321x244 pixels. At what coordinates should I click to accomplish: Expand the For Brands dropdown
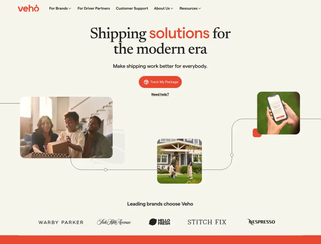pyautogui.click(x=60, y=8)
